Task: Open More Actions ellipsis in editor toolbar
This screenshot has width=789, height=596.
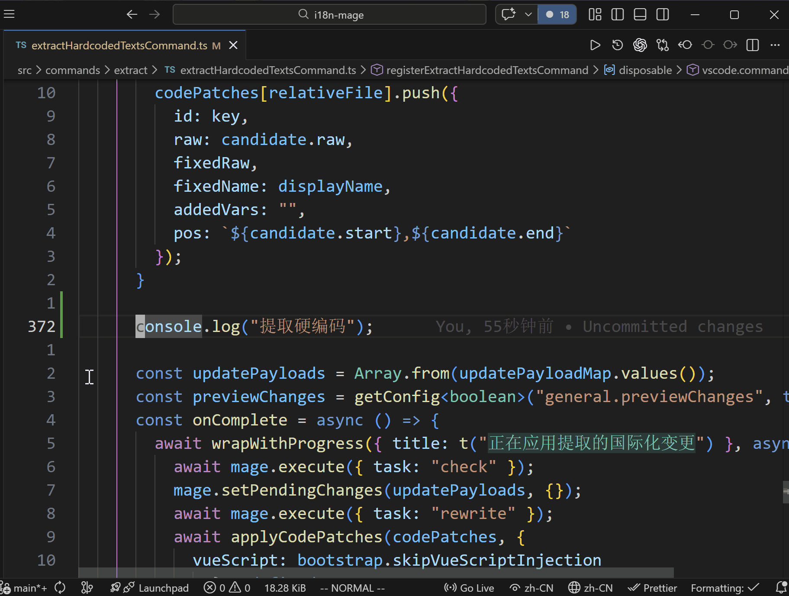Action: [775, 45]
